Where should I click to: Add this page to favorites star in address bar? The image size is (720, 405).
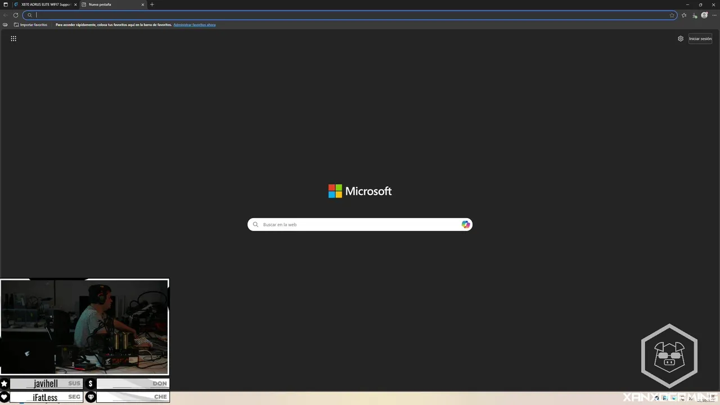click(672, 15)
